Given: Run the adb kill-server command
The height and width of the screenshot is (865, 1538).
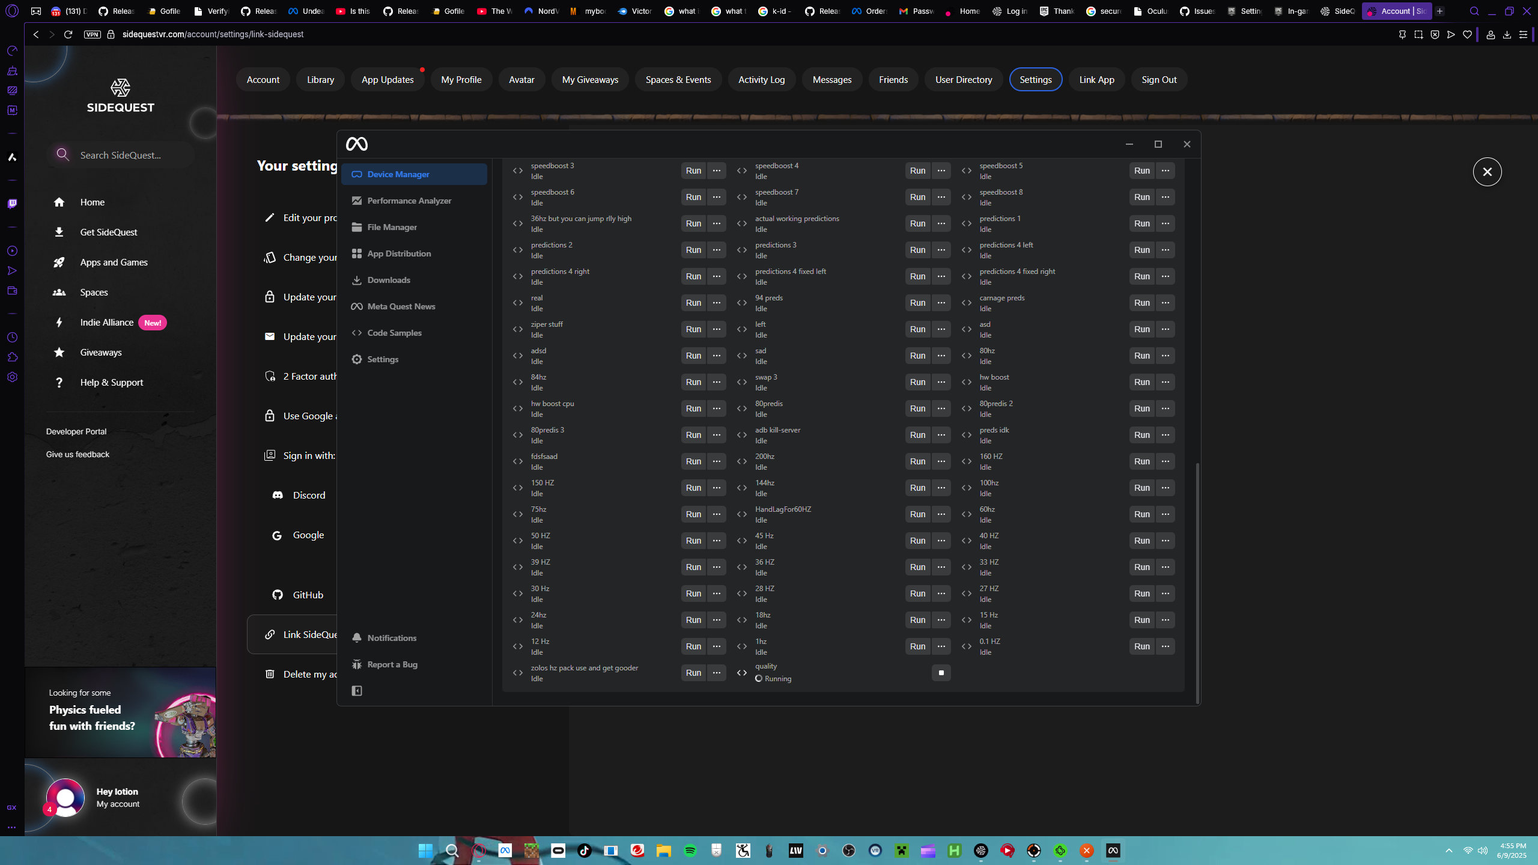Looking at the screenshot, I should click(x=917, y=435).
